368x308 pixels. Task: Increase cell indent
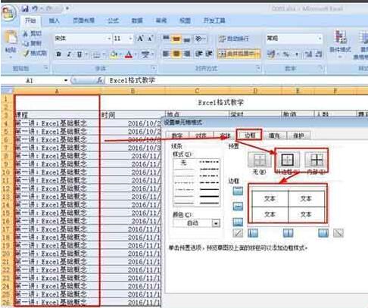(209, 54)
